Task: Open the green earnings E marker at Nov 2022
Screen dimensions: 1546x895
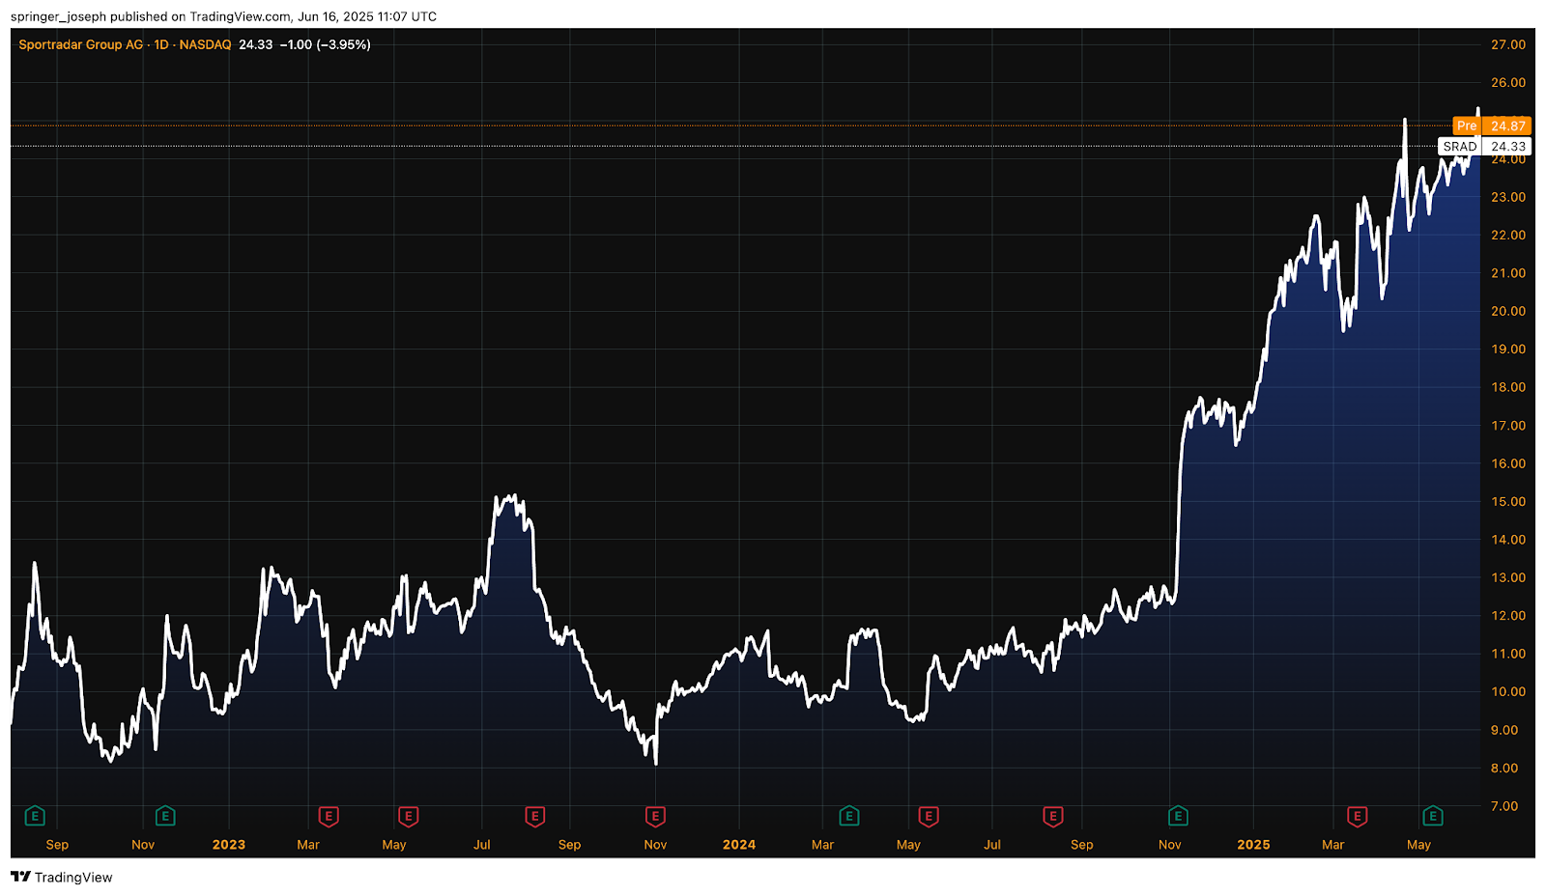Action: (165, 817)
